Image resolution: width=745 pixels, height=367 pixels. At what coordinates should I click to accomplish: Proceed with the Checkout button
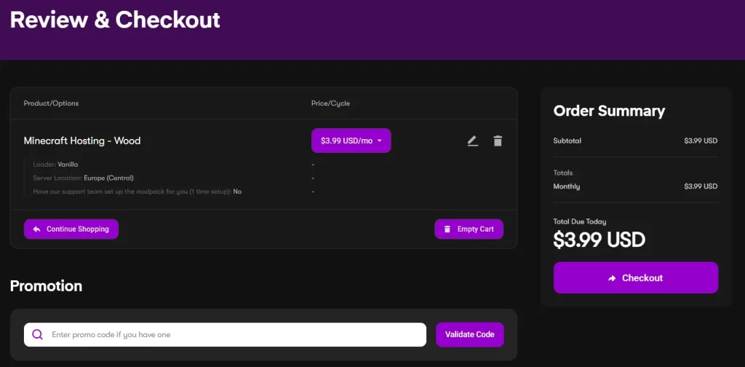pyautogui.click(x=635, y=278)
